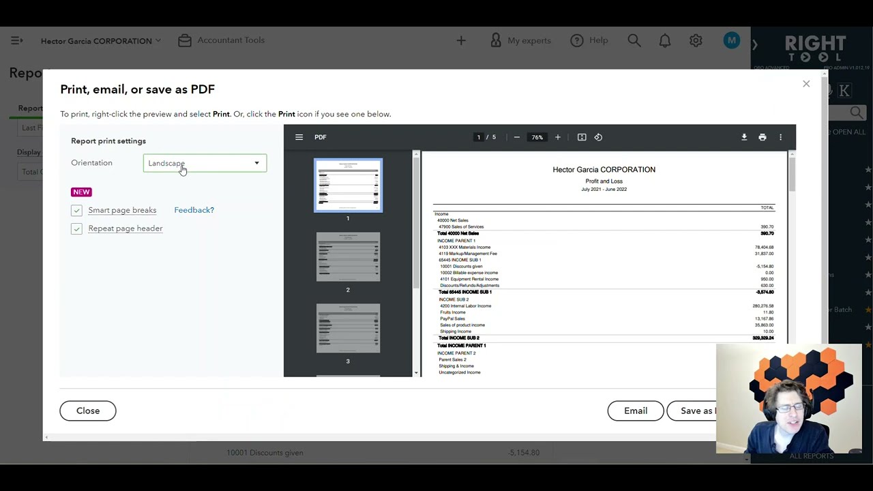The image size is (873, 491).
Task: Download the PDF file
Action: coord(744,137)
